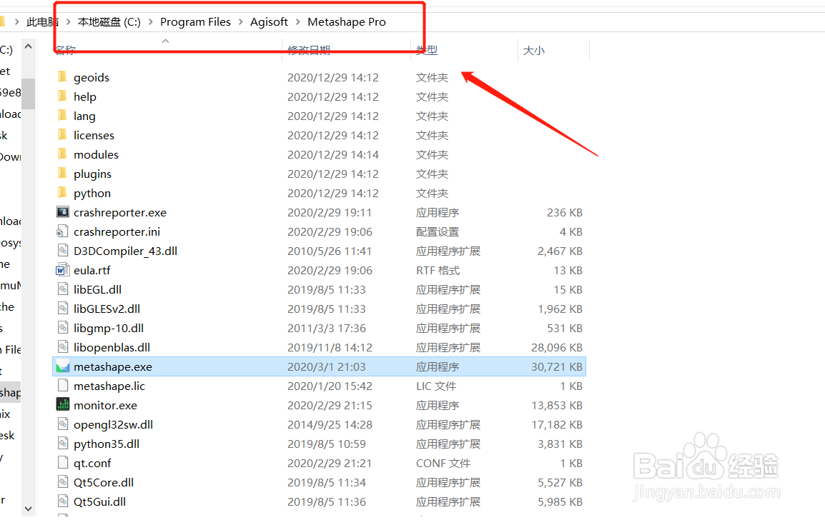Click the metashape.lic file icon
The height and width of the screenshot is (520, 825).
tap(63, 386)
